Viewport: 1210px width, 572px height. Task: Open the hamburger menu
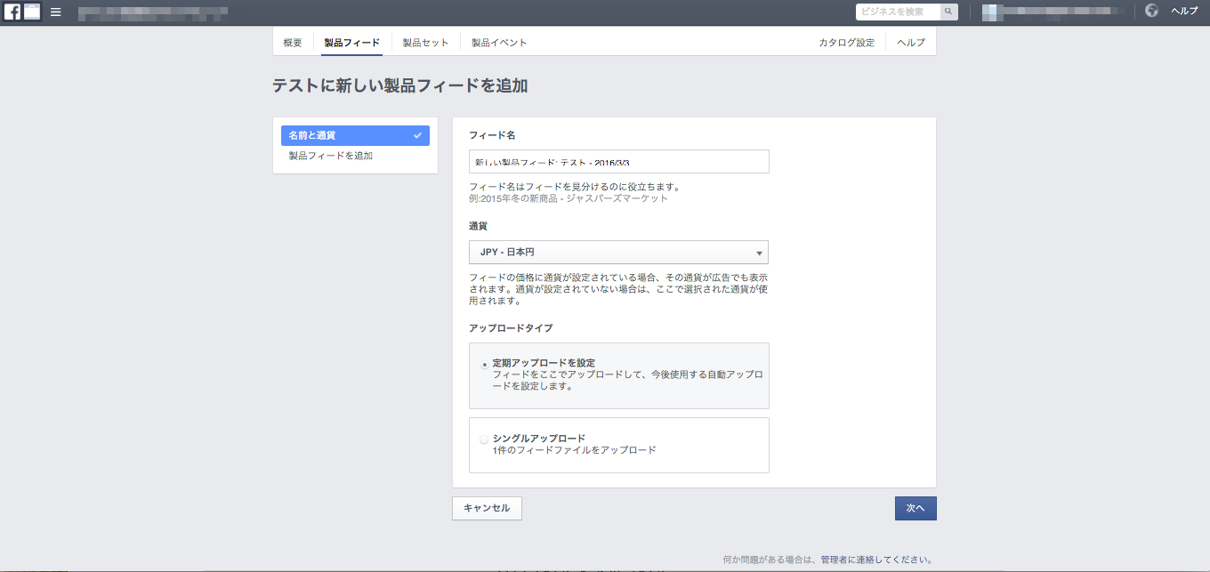point(56,12)
